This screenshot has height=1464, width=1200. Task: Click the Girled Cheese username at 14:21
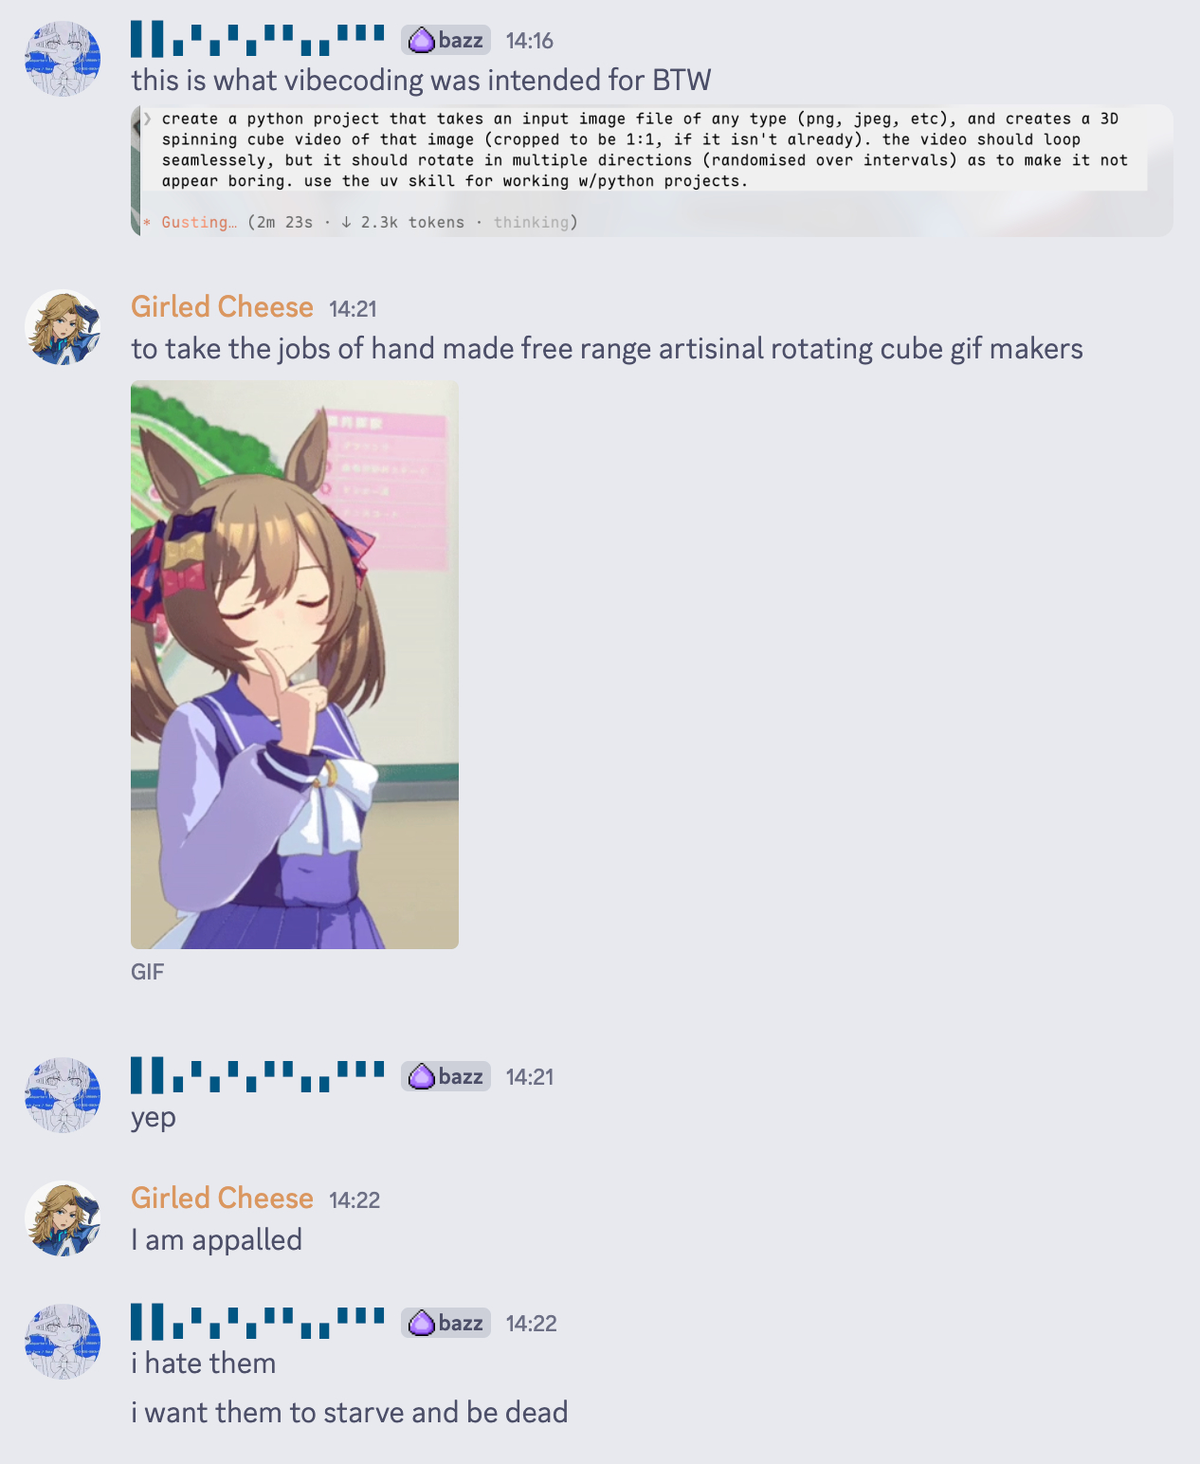tap(222, 307)
